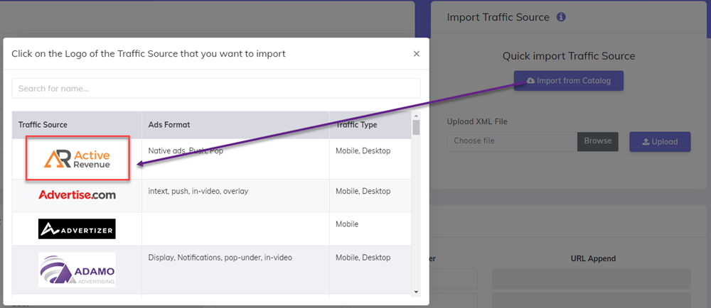The height and width of the screenshot is (308, 711).
Task: Click the catalog scrollbar down arrow
Action: [x=416, y=292]
